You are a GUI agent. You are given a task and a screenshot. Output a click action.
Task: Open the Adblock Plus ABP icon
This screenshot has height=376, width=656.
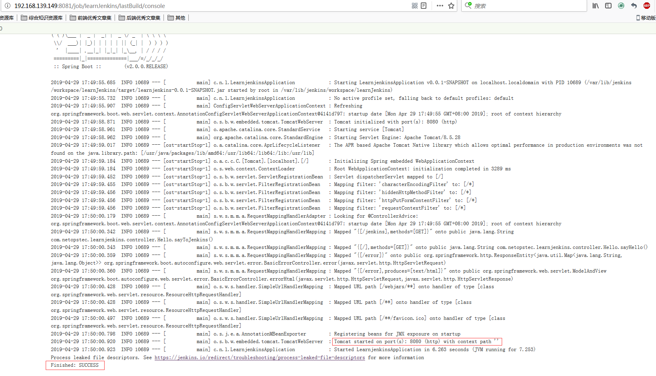point(647,6)
